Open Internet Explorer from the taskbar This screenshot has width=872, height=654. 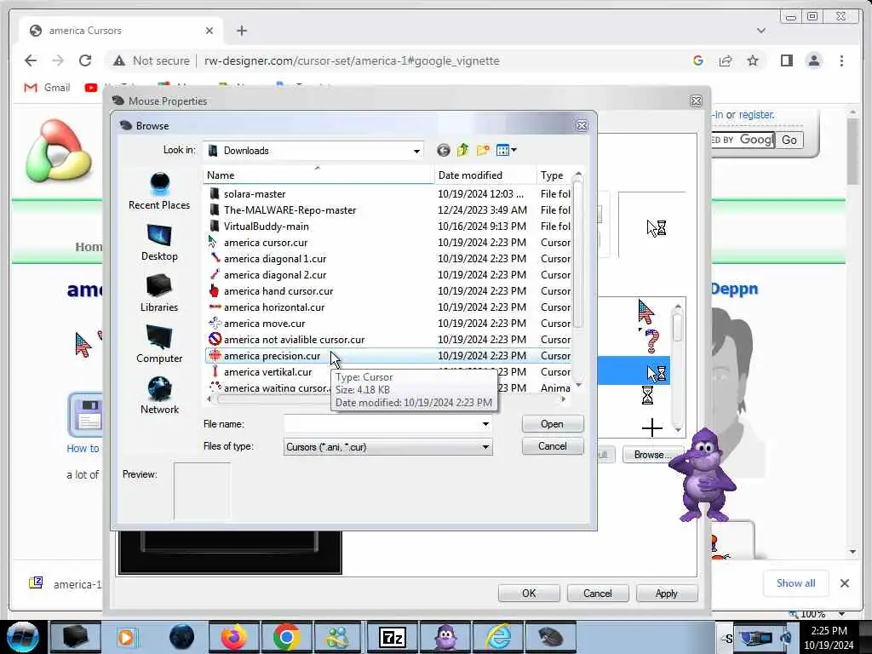point(499,637)
